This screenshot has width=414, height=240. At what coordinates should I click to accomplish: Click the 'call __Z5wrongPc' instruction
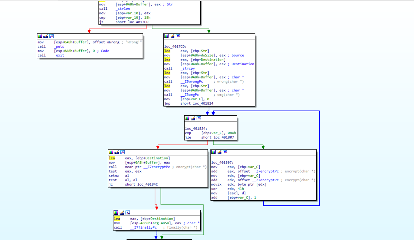204,82
